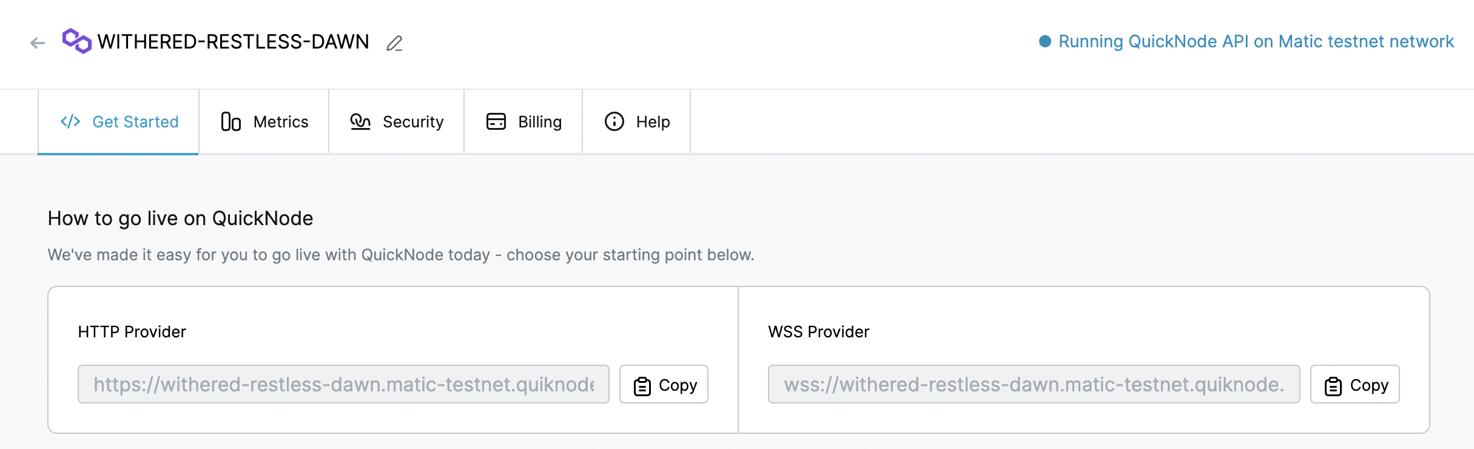The height and width of the screenshot is (449, 1474).
Task: Open the Security tab label
Action: tap(413, 122)
